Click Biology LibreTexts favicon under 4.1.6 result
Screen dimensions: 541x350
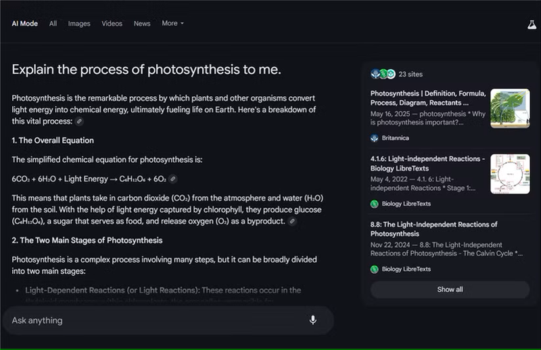(375, 204)
